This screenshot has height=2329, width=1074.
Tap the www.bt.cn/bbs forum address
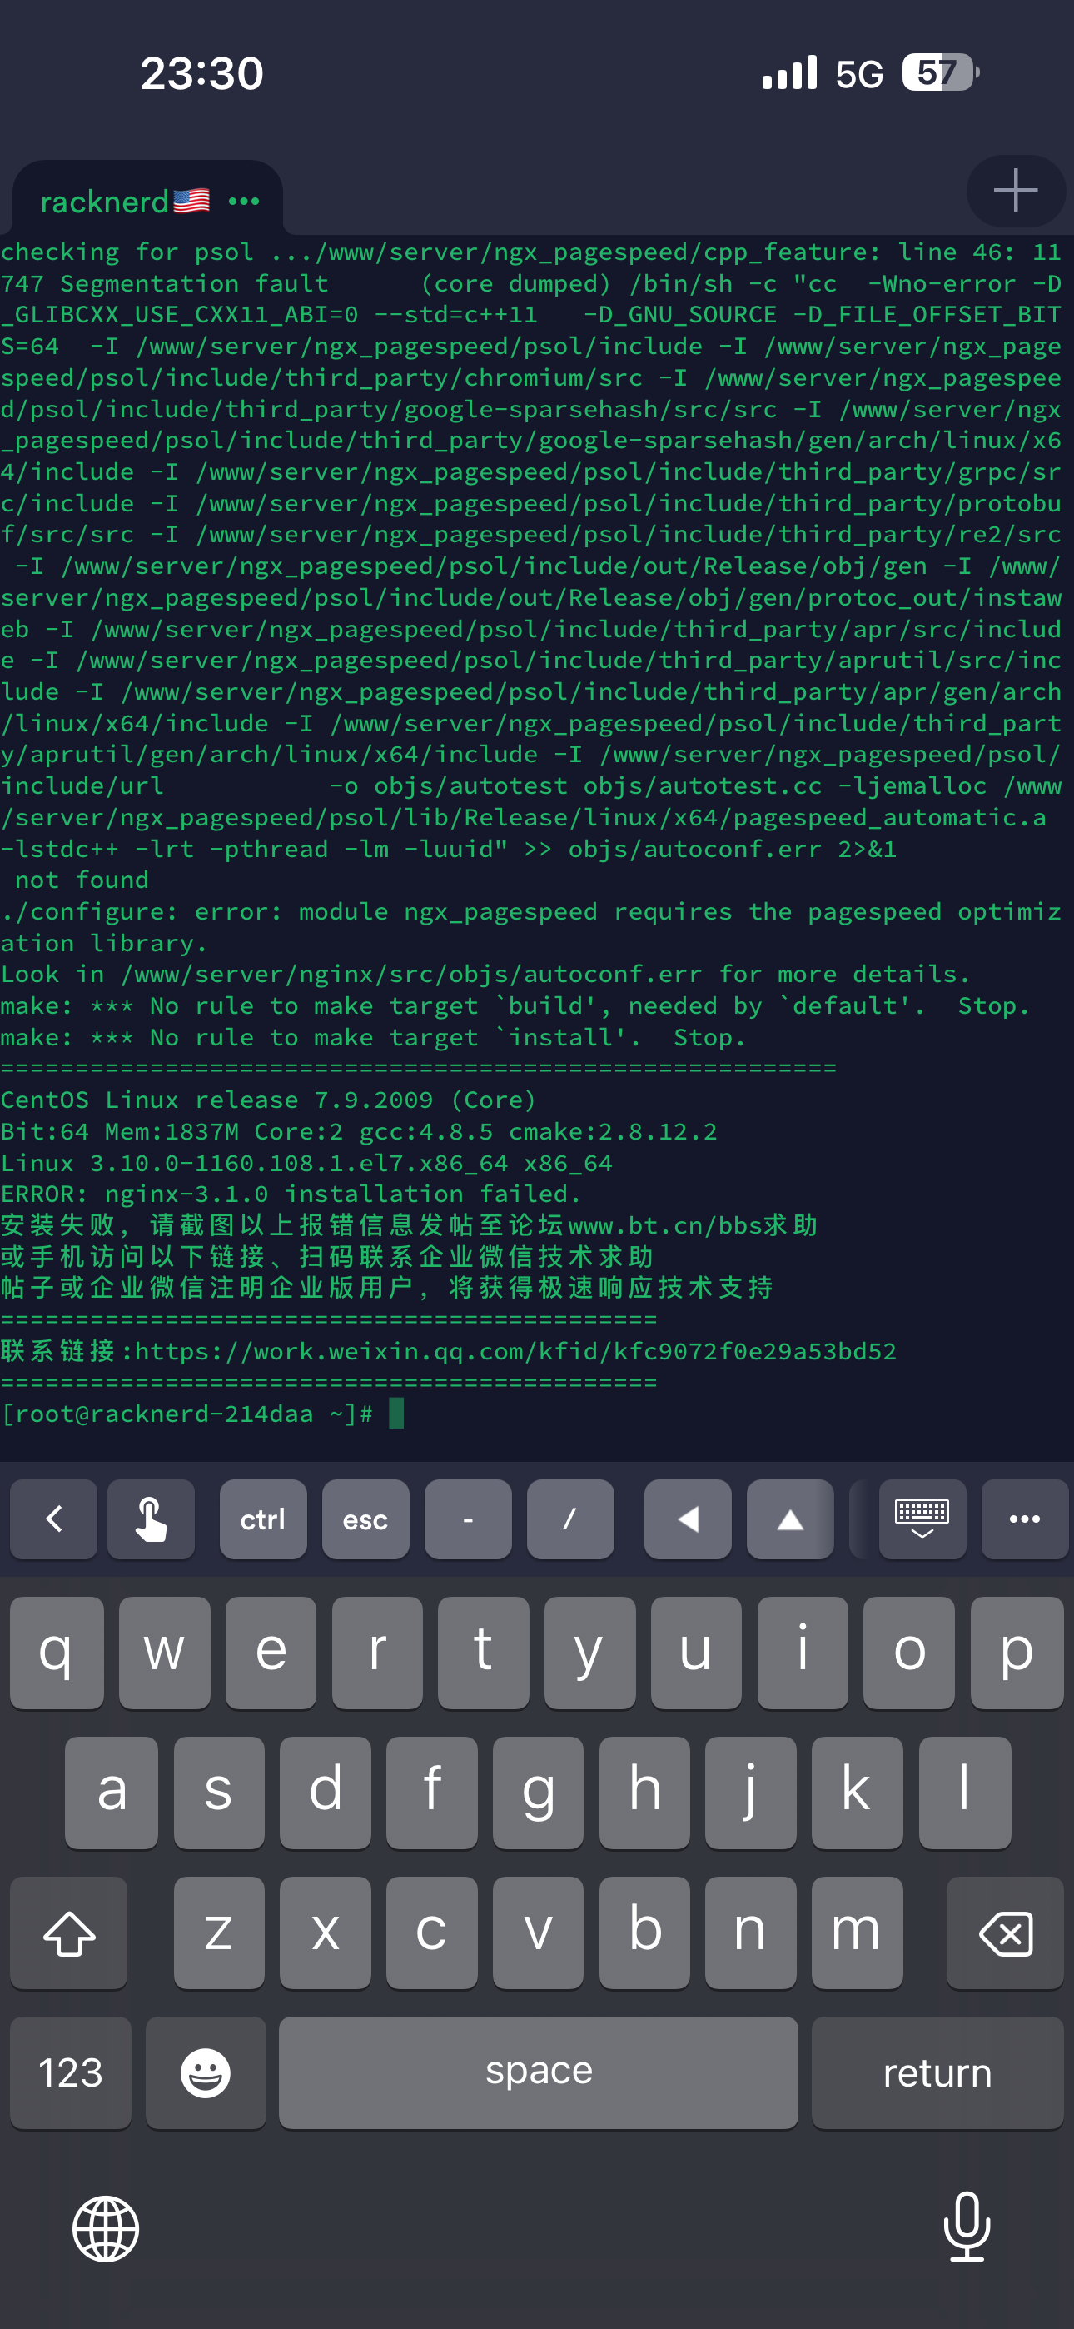tap(665, 1225)
